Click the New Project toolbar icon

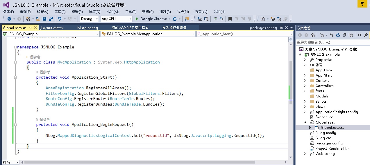[x=28, y=19]
